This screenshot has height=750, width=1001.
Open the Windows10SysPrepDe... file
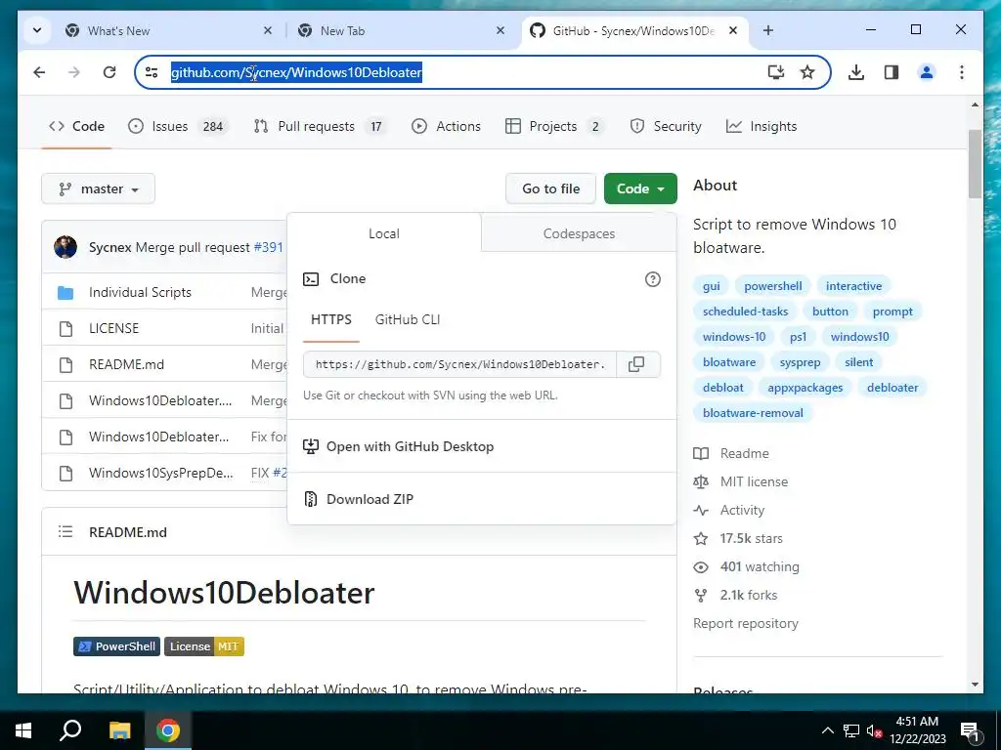(x=161, y=473)
